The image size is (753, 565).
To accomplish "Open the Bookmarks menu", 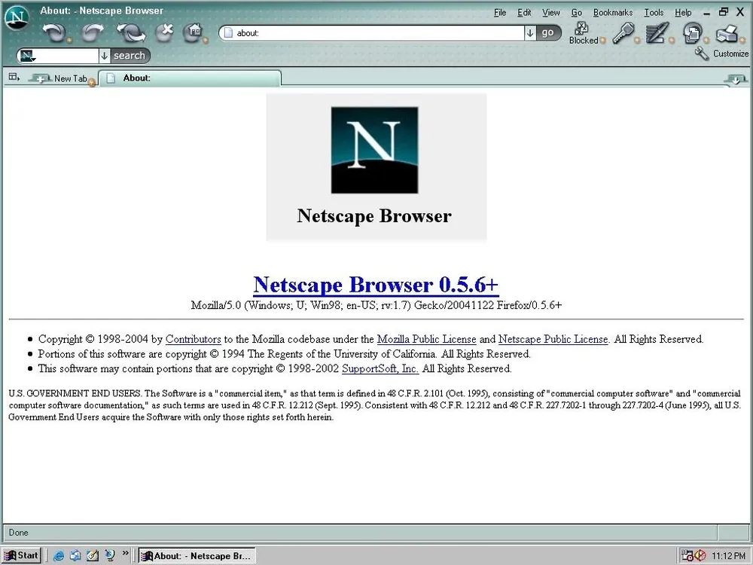I will tap(612, 13).
